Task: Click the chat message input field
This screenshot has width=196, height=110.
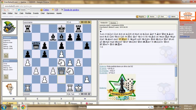Action: coord(131,103)
